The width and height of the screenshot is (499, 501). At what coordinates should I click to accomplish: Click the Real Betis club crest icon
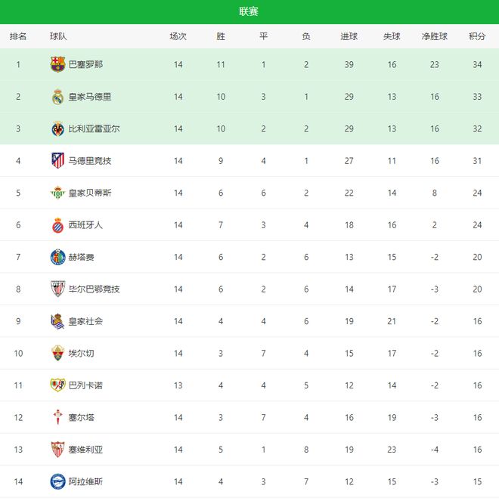point(57,193)
